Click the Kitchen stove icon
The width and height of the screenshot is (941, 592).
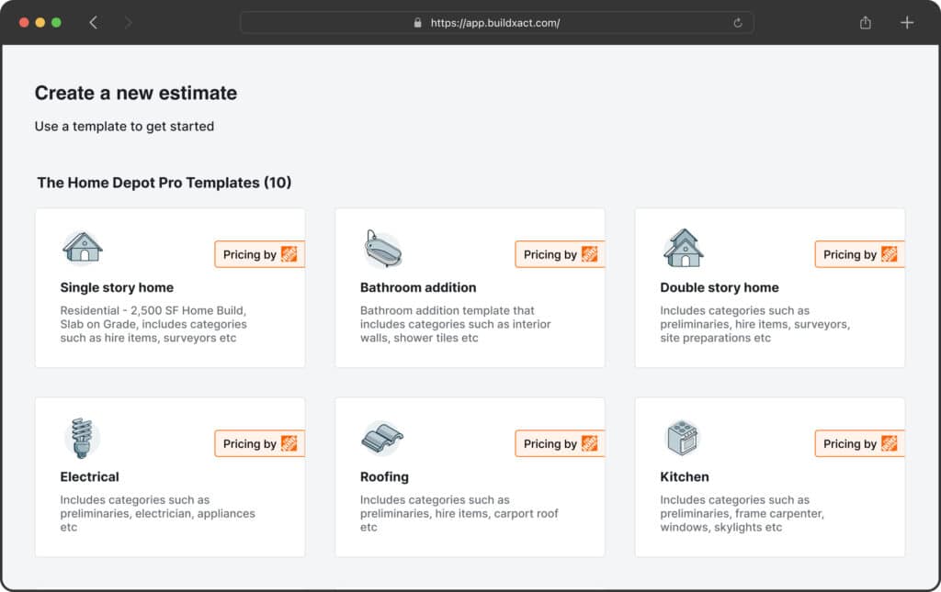point(682,438)
